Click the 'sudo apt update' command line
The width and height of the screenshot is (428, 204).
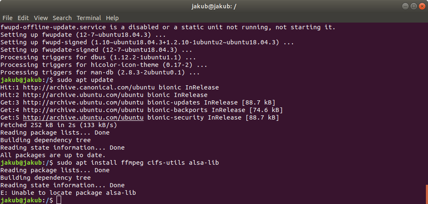57,80
